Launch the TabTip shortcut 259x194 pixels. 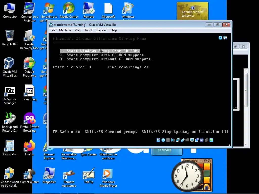click(89, 176)
